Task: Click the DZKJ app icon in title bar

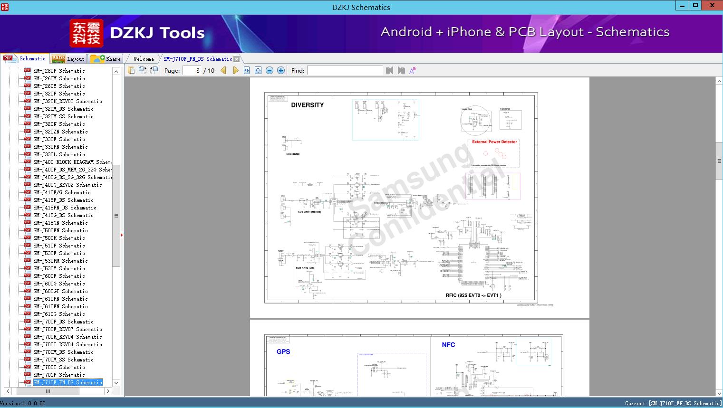Action: point(5,7)
